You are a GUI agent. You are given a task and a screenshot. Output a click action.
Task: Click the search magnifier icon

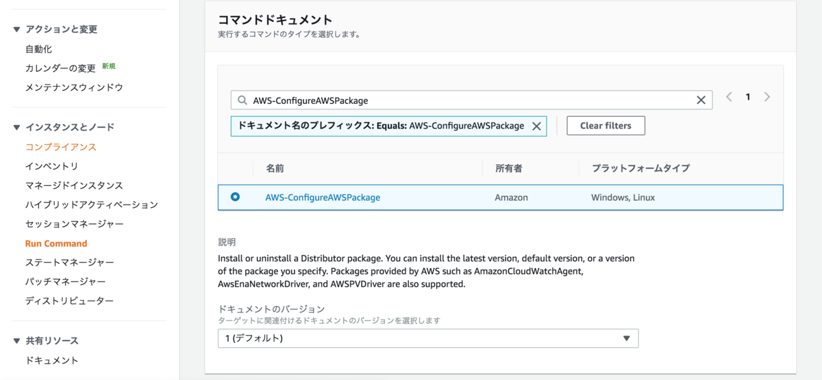coord(242,100)
